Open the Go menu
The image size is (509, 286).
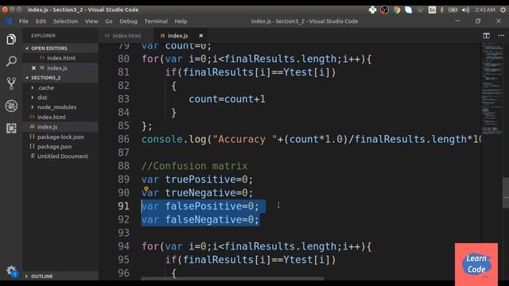coord(109,21)
